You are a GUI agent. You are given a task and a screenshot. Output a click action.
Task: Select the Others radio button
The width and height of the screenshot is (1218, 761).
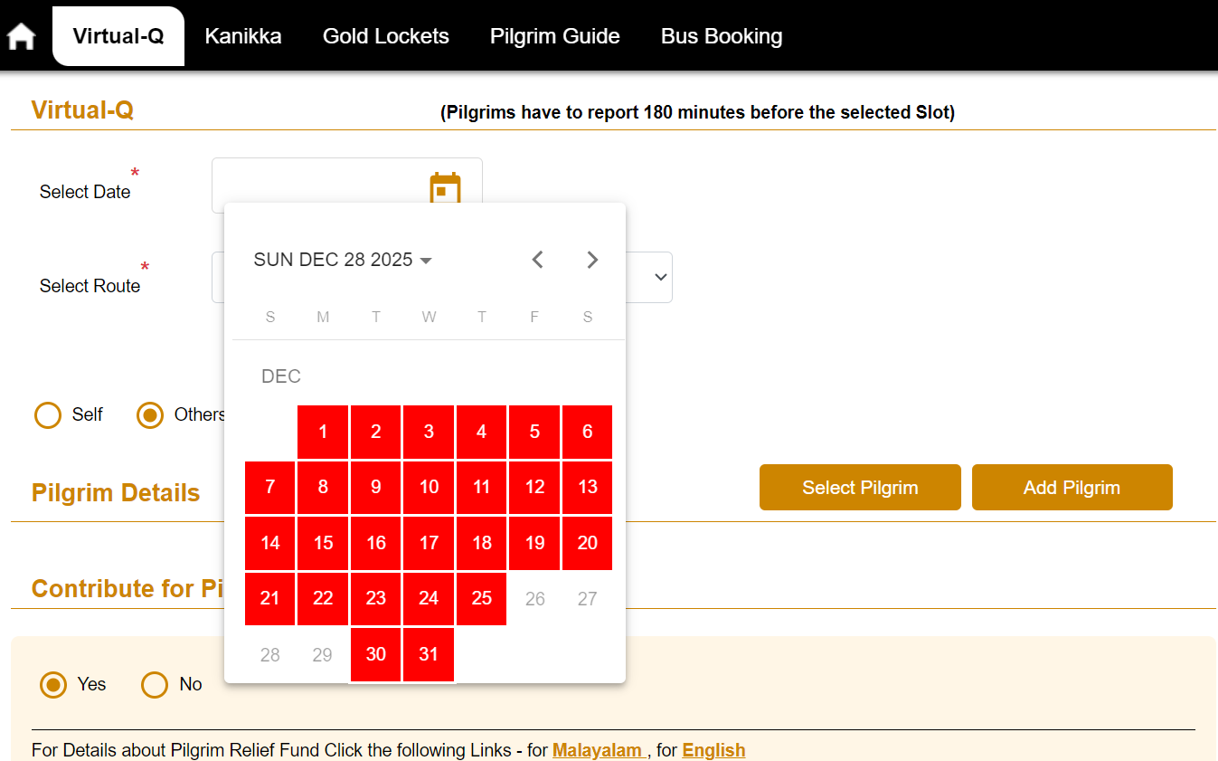tap(150, 415)
